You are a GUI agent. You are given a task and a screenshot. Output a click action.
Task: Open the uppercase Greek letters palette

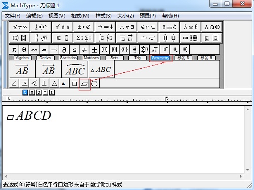pos(212,27)
